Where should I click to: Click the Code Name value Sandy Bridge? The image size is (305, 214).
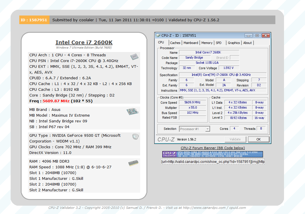click(195, 57)
